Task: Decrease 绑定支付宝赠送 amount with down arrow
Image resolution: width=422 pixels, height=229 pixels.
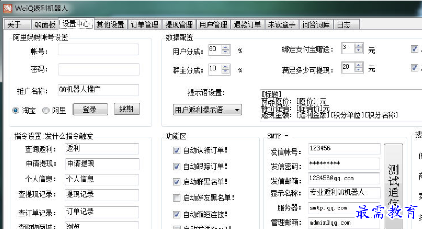Action: click(358, 51)
